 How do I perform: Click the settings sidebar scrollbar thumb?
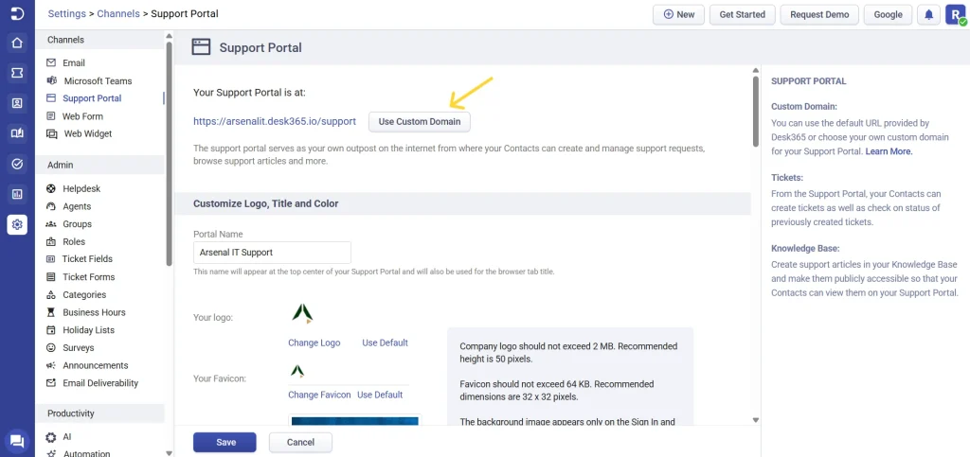(169, 154)
